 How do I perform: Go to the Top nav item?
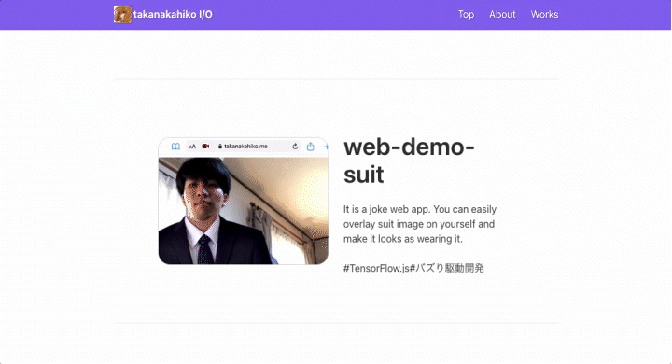pos(467,15)
